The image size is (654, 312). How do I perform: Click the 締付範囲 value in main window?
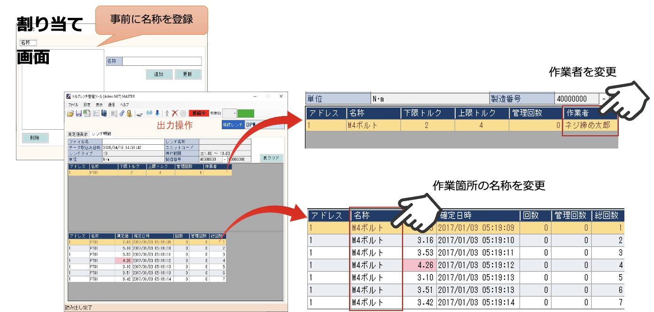[x=225, y=153]
